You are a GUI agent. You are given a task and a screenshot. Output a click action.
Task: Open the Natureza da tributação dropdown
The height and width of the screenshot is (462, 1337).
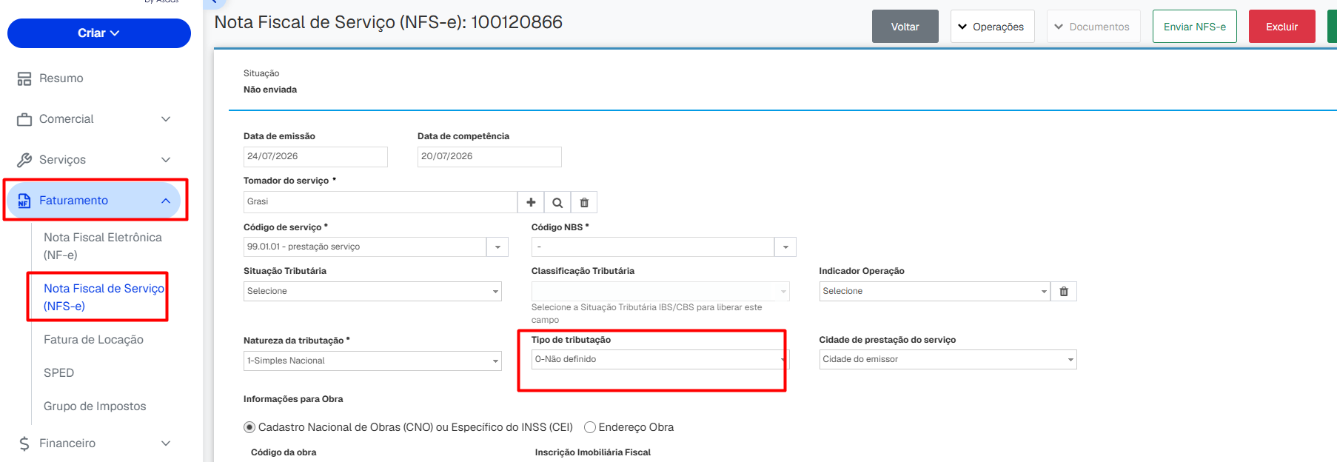coord(372,361)
